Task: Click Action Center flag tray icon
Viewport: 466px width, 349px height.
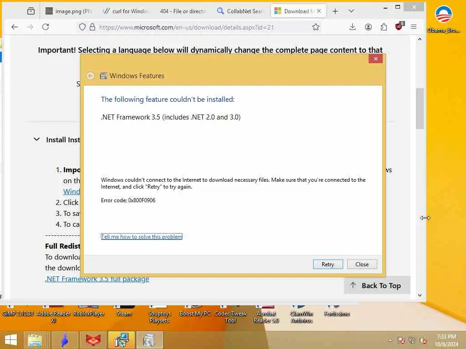Action: 401,340
